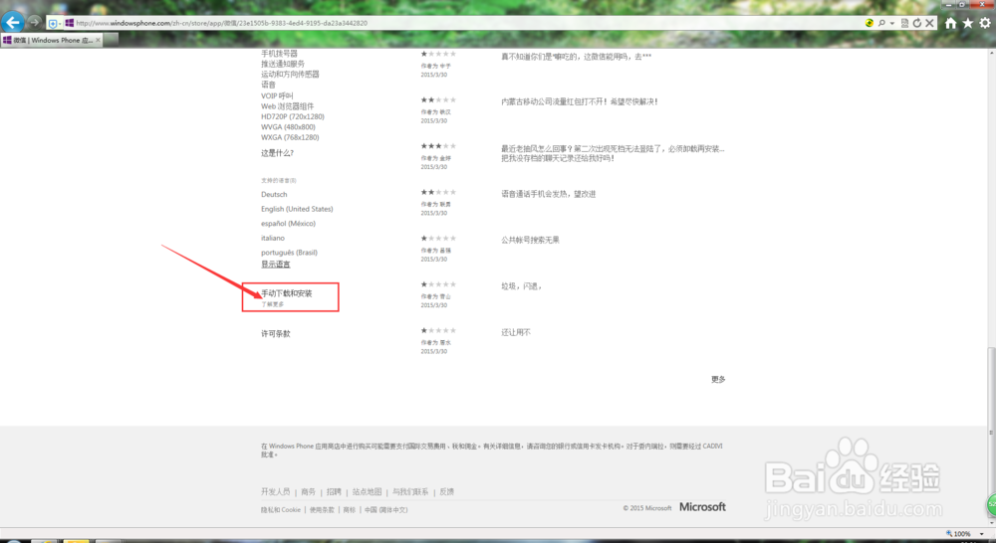Click the português (Brasil) language entry
This screenshot has height=543, width=996.
[x=289, y=253]
